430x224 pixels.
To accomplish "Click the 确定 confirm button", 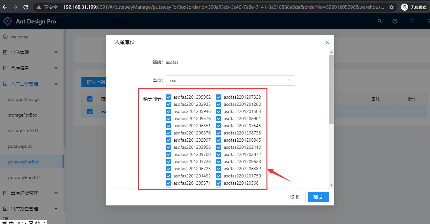I will 318,197.
